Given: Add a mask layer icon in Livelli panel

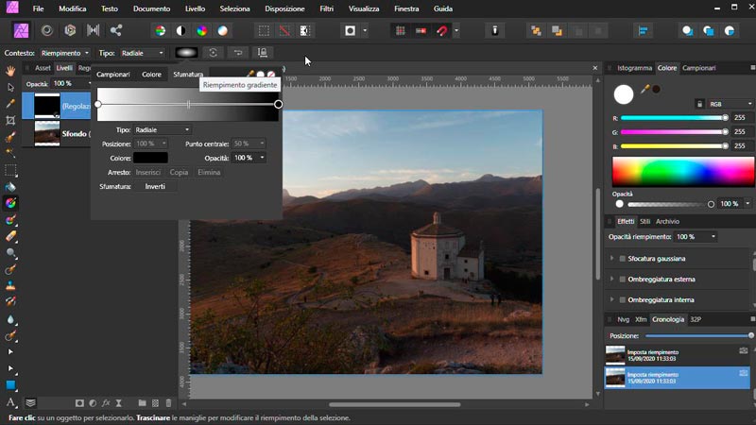Looking at the screenshot, I should (x=79, y=403).
